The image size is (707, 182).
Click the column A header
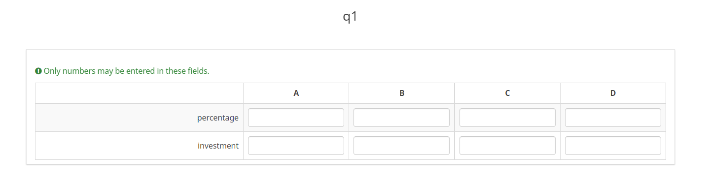coord(296,93)
